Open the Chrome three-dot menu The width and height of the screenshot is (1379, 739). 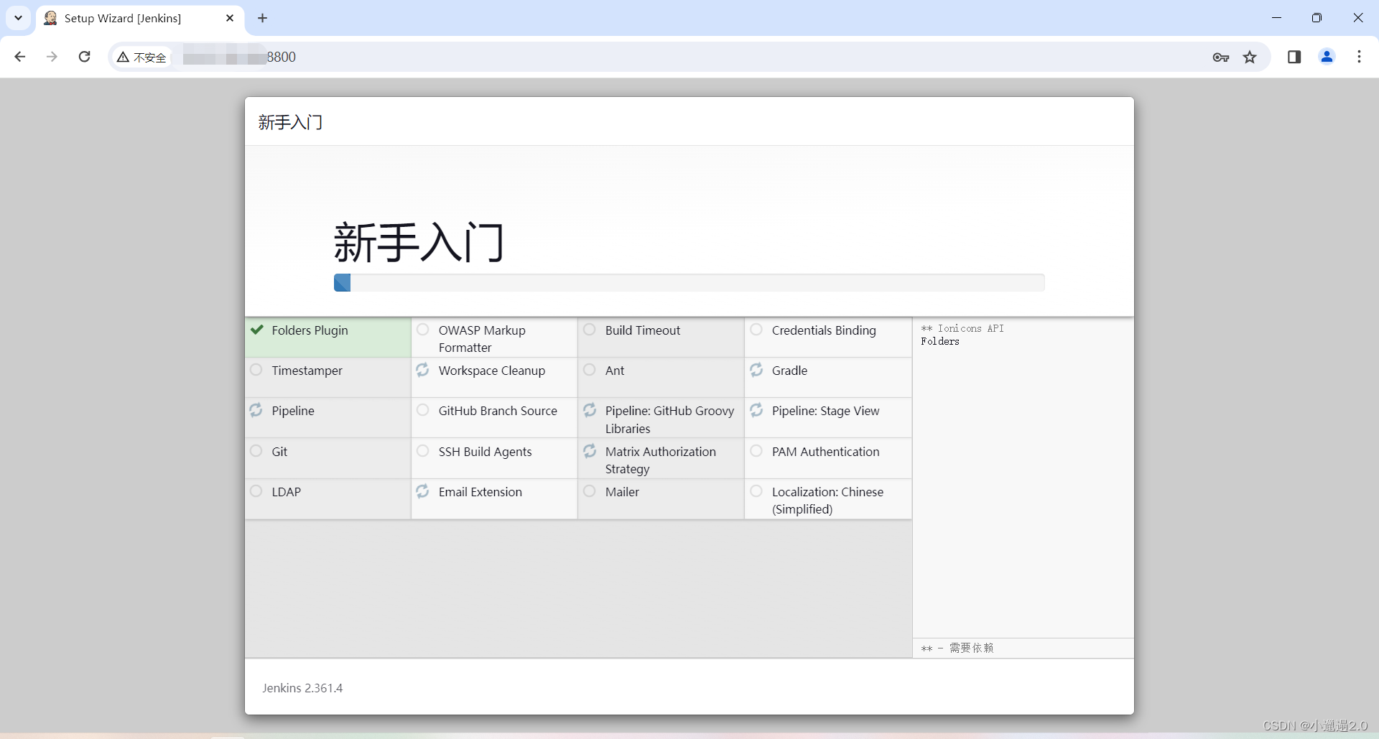click(x=1359, y=57)
